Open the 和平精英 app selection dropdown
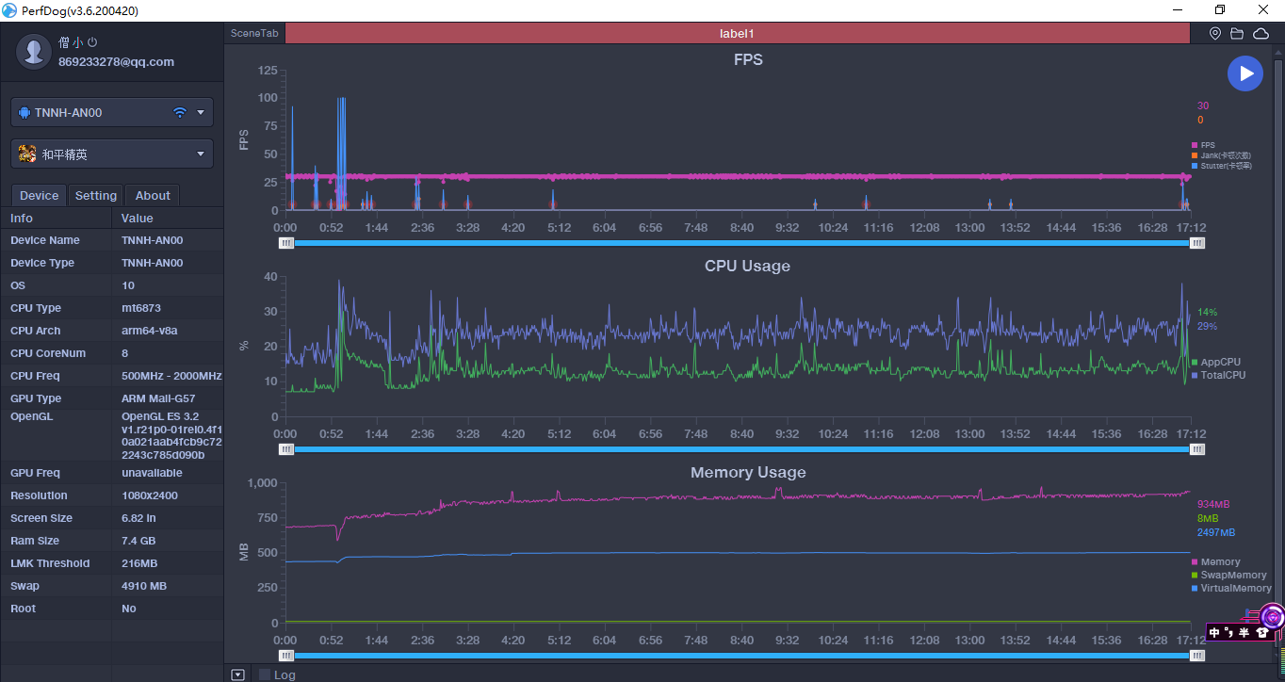 point(112,154)
